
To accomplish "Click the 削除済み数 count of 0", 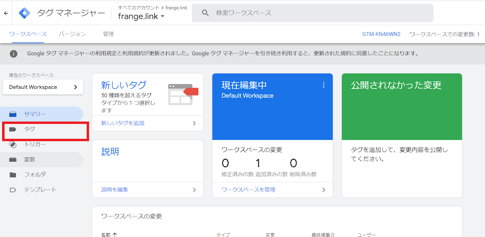I will coord(293,163).
